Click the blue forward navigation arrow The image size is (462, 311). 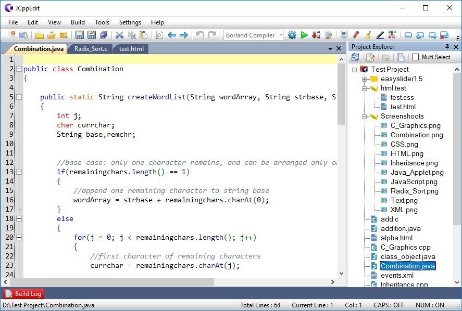pyautogui.click(x=184, y=35)
